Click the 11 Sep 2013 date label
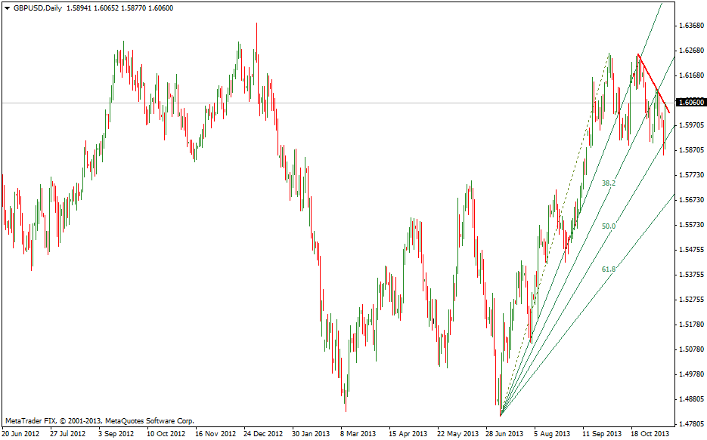Viewport: 707px width, 440px height. pos(602,434)
